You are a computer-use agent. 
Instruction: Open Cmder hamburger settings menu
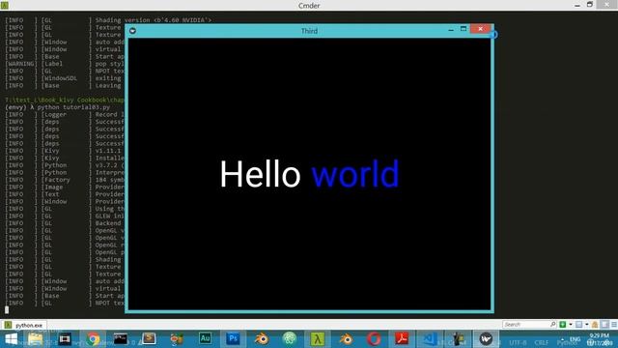coord(614,325)
